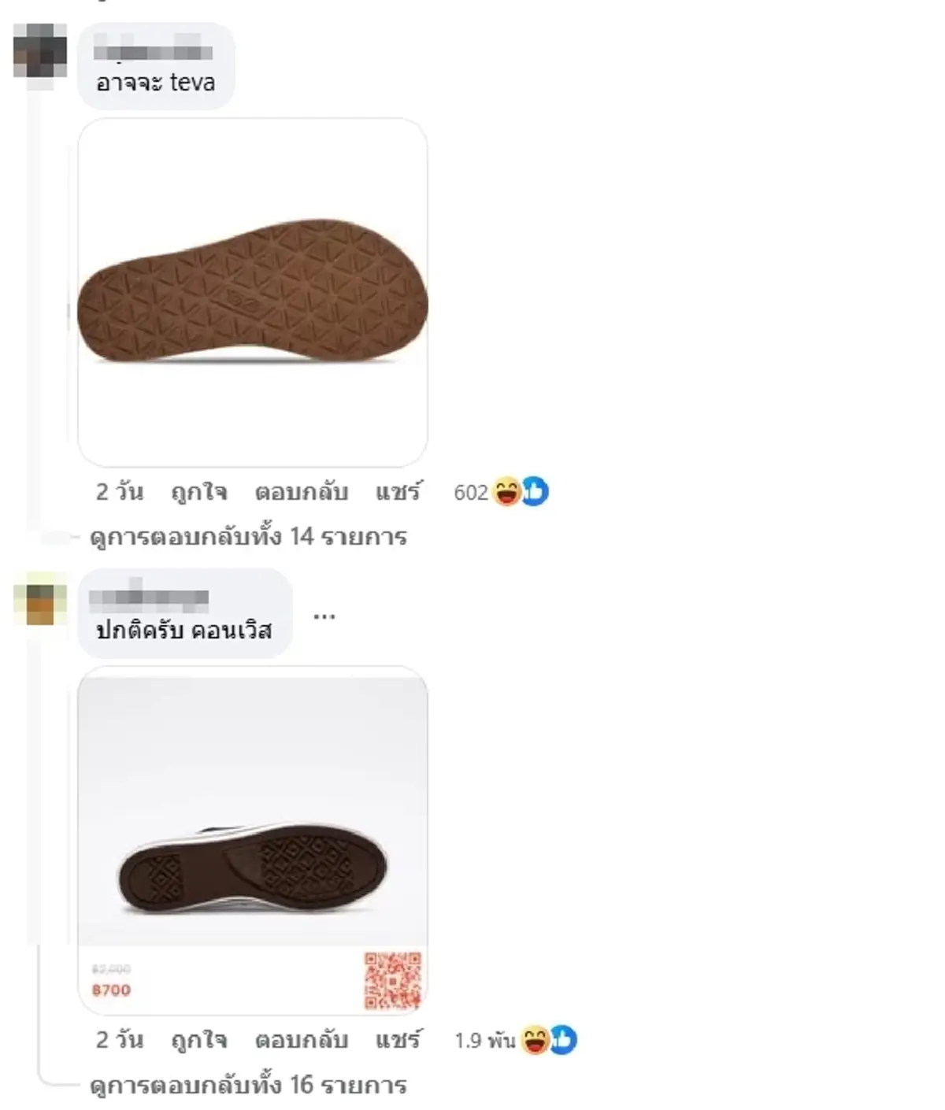Screen dimensions: 945x1110
Task: Expand all 16 replies under Converse comment
Action: tap(248, 1085)
